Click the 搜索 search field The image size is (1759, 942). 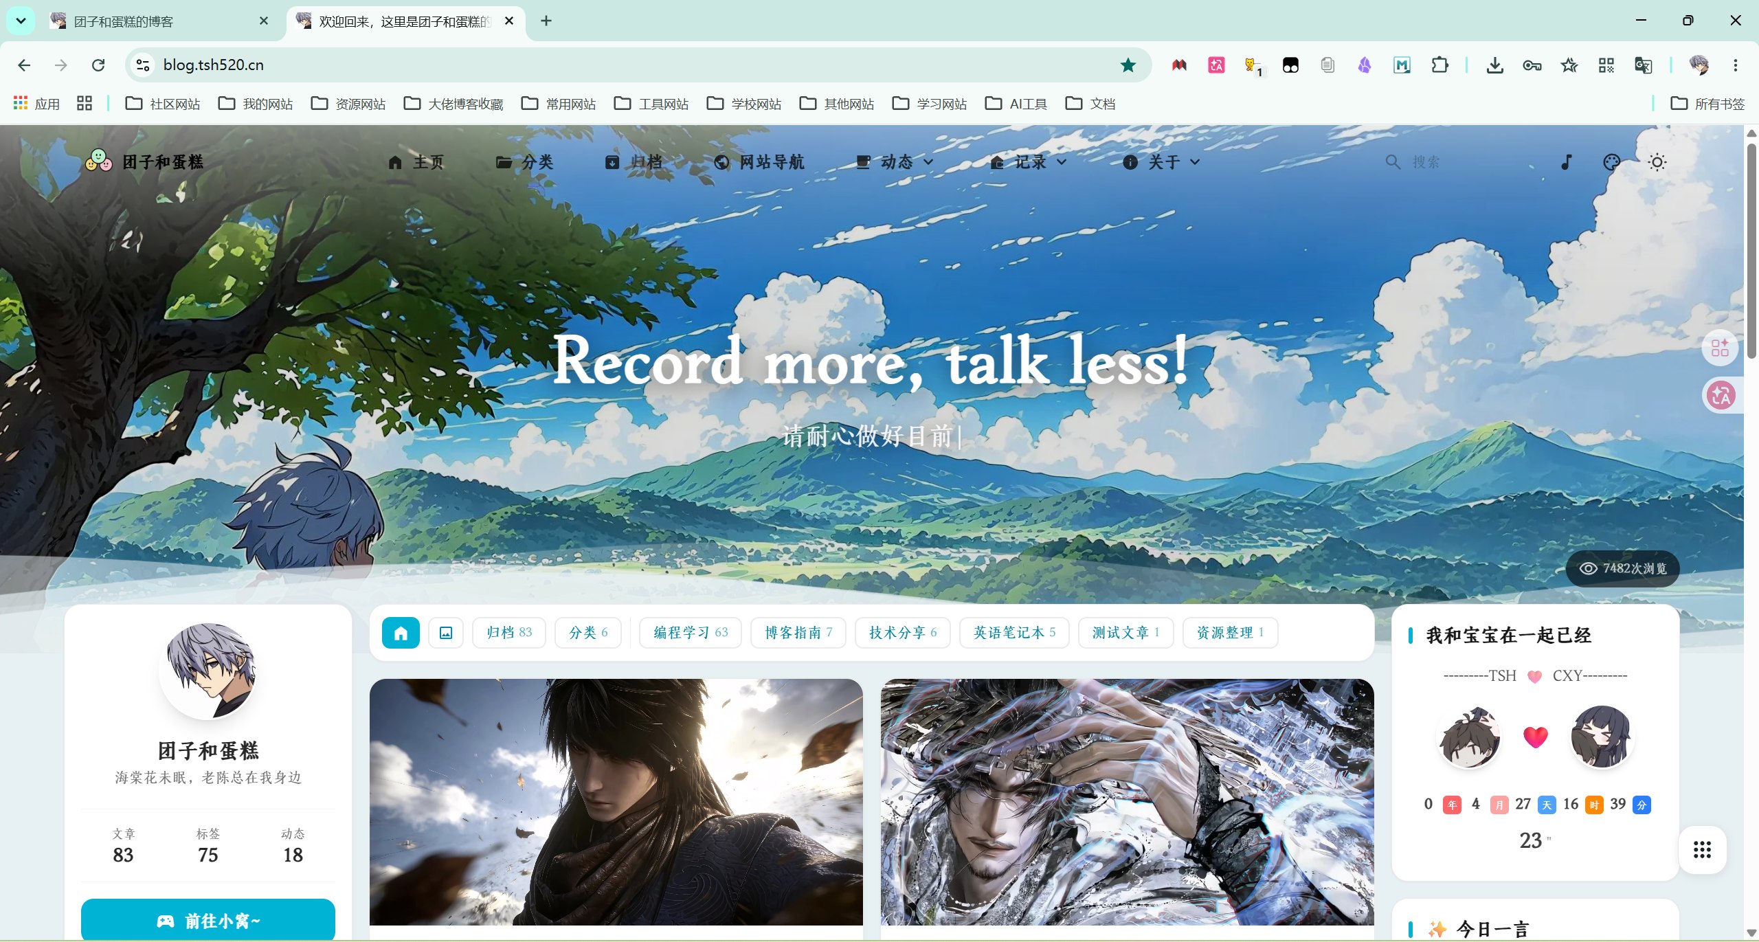[1457, 162]
